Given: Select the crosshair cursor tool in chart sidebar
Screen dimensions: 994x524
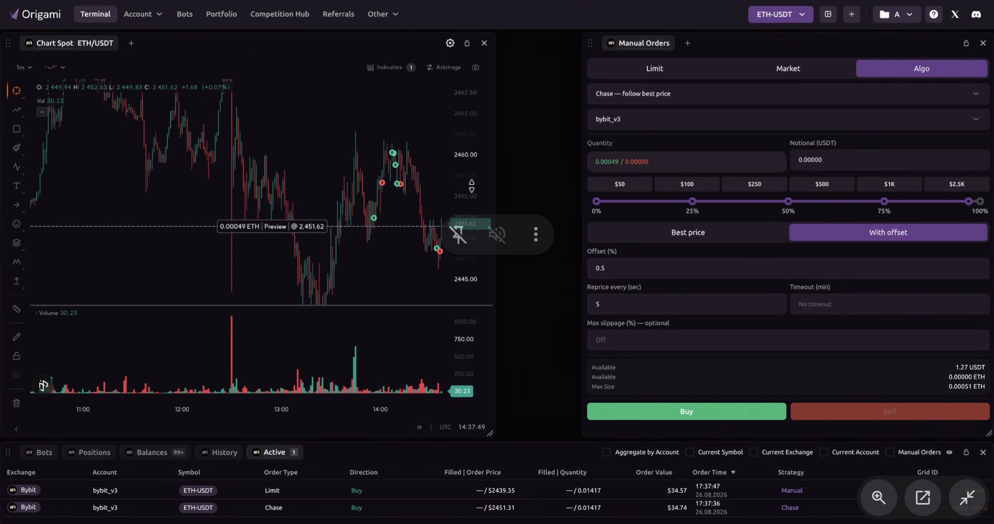Looking at the screenshot, I should point(16,90).
